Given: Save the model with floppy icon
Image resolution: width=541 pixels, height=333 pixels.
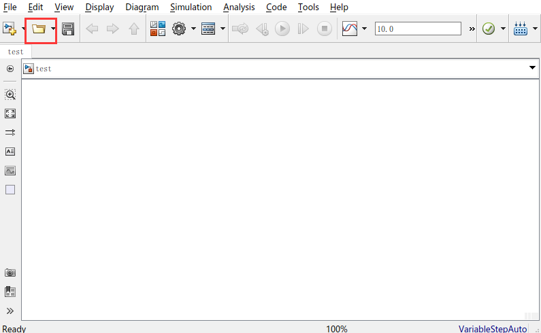Looking at the screenshot, I should tap(68, 29).
